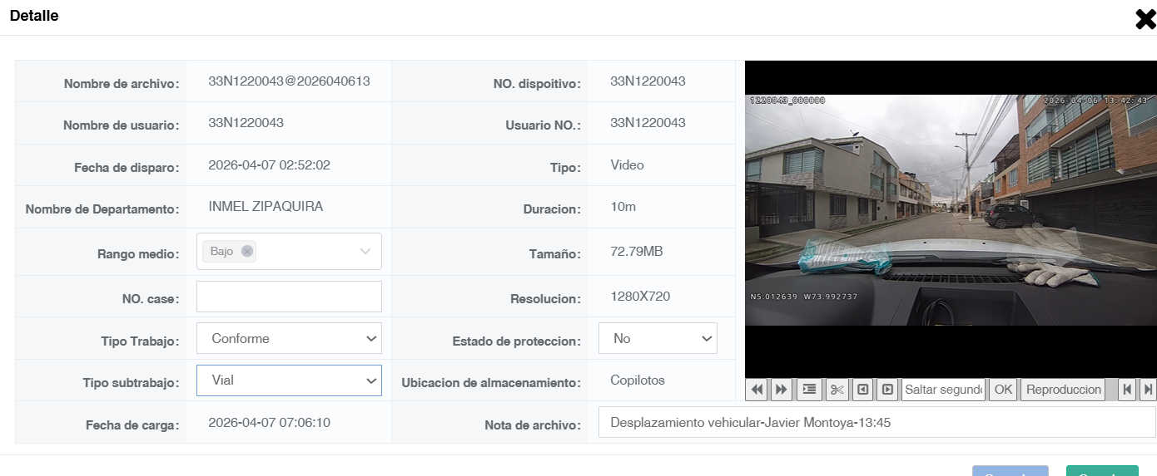Select the Resolucion value 1280X720

pos(640,296)
